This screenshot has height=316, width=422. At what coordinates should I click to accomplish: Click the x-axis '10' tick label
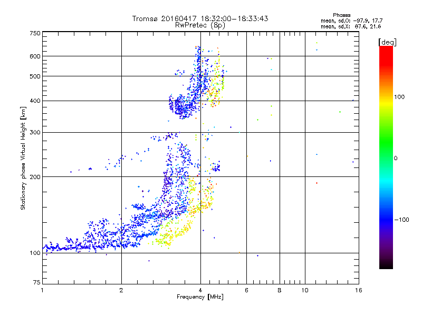pyautogui.click(x=305, y=290)
